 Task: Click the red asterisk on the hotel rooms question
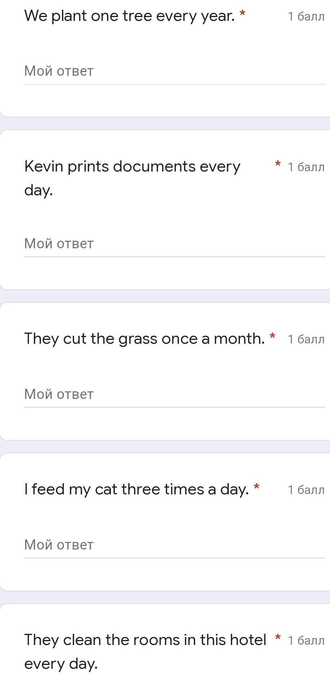click(278, 638)
